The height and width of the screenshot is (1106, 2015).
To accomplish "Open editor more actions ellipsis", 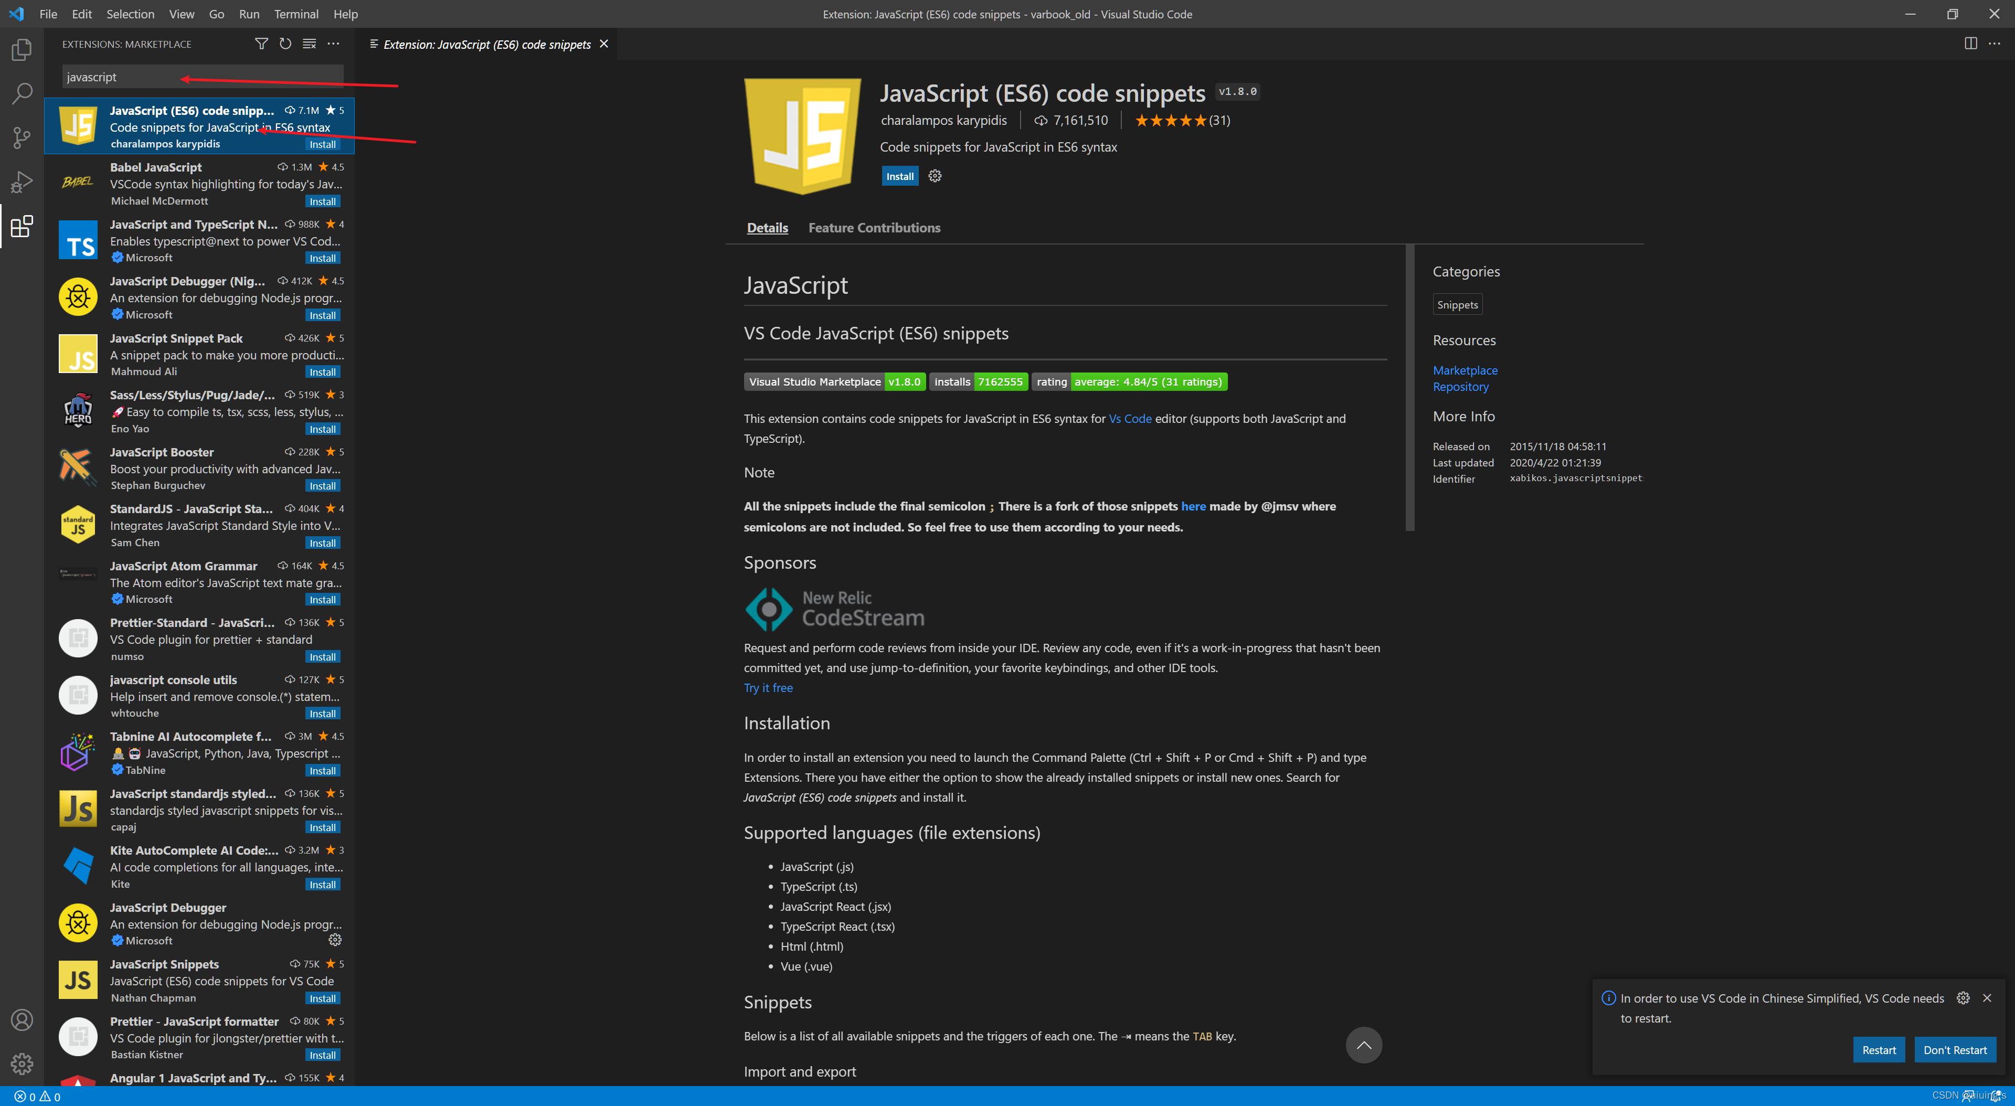I will click(x=1994, y=44).
